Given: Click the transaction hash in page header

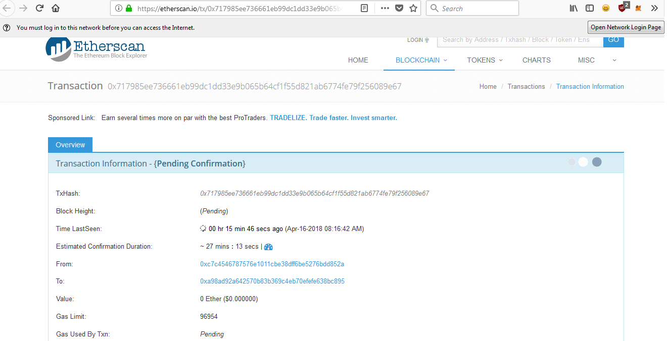Looking at the screenshot, I should [x=255, y=86].
